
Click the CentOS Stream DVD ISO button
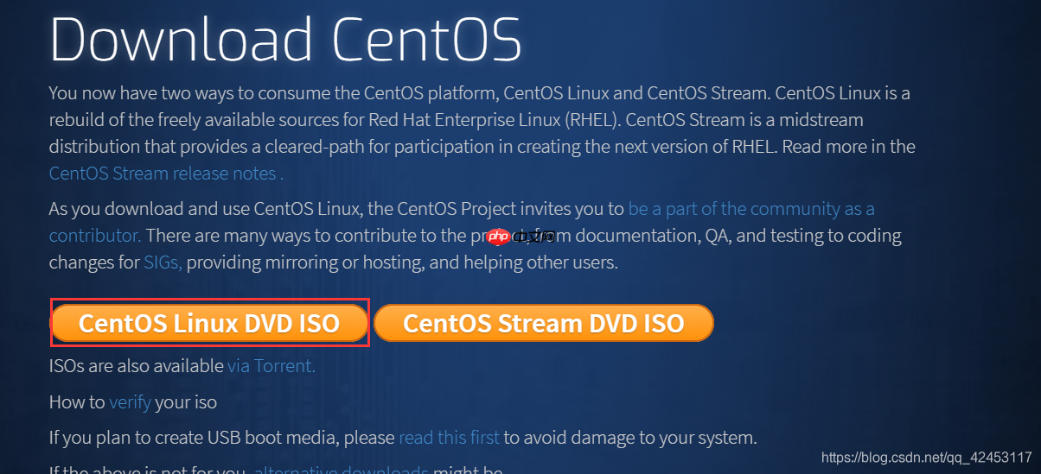pyautogui.click(x=544, y=323)
